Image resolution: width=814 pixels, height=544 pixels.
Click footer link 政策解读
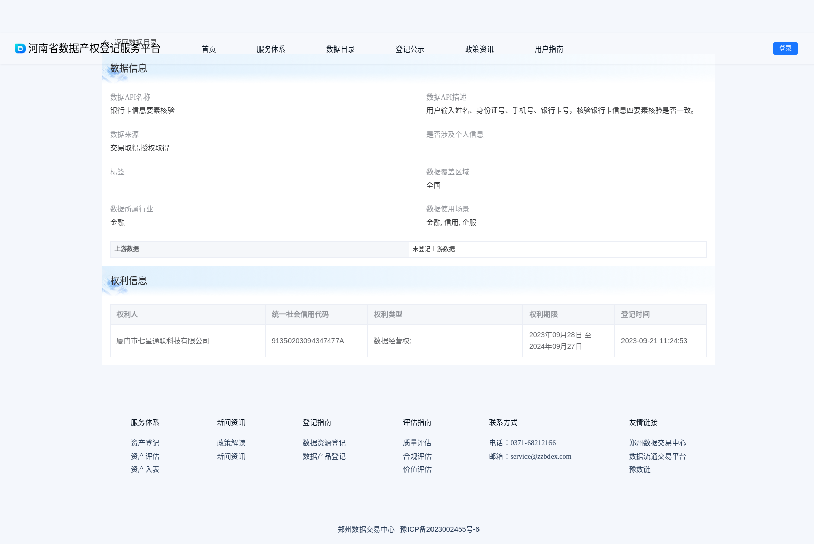pos(231,443)
